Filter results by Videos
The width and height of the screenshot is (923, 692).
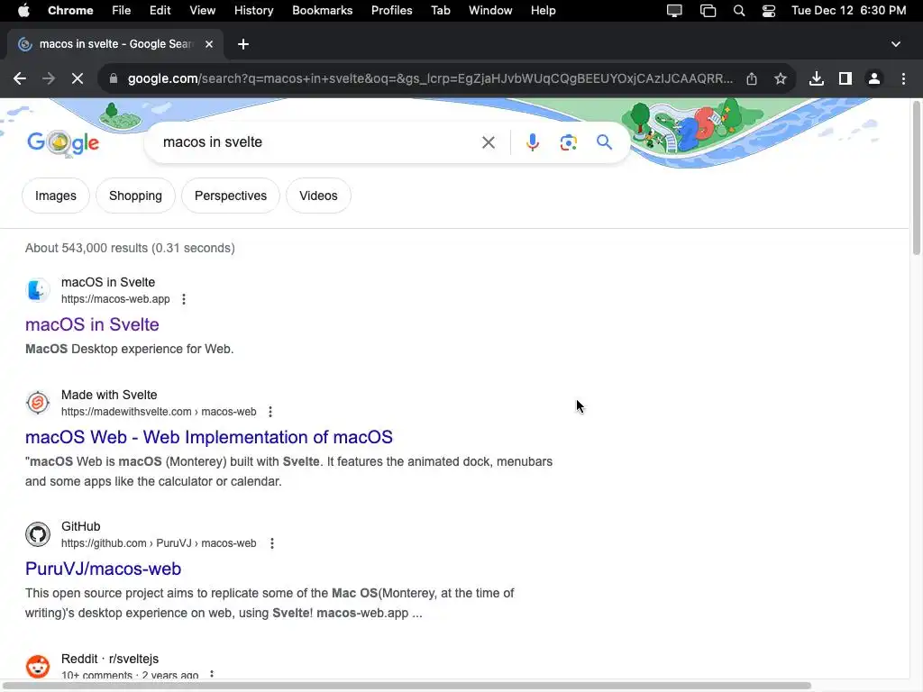tap(318, 196)
